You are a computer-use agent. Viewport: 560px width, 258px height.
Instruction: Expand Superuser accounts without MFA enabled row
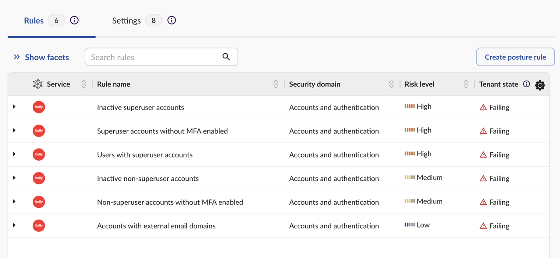[x=14, y=131]
